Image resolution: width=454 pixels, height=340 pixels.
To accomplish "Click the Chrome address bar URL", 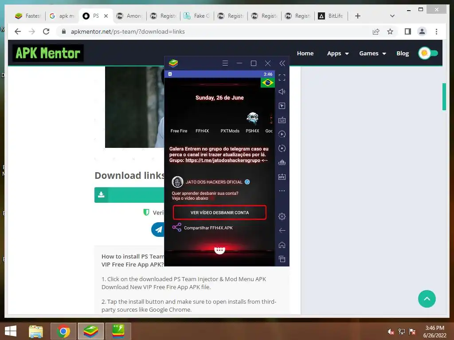I will [x=128, y=31].
